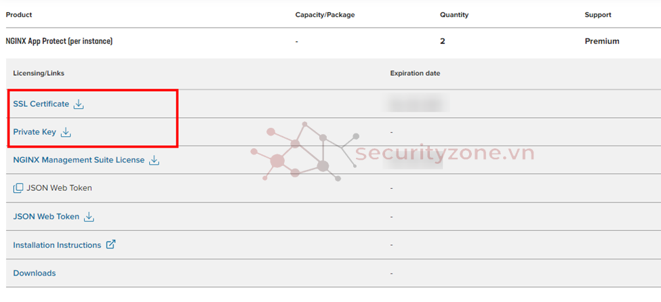Click the download icon beside SSL Certificate
Image resolution: width=661 pixels, height=302 pixels.
79,104
